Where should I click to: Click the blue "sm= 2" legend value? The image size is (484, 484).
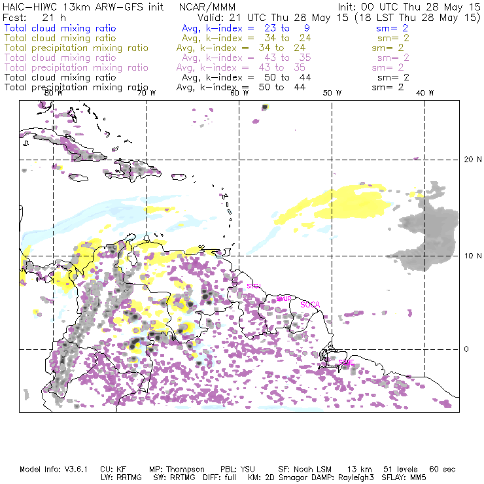click(392, 28)
